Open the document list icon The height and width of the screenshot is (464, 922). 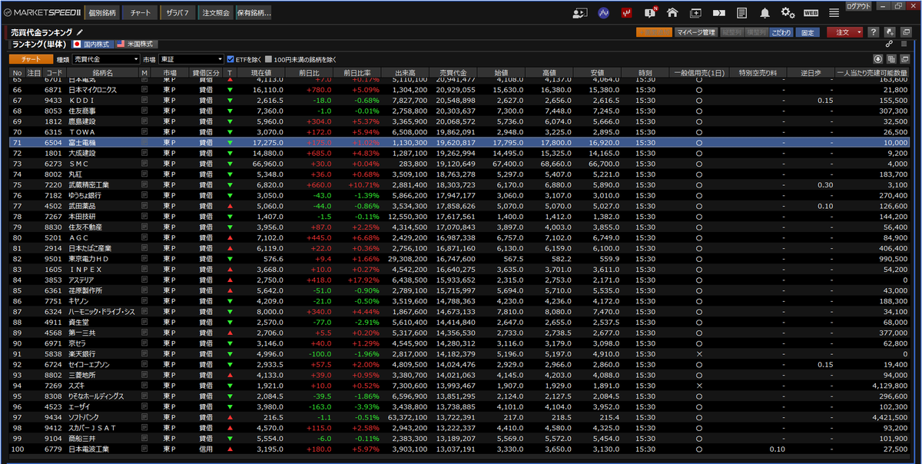pyautogui.click(x=741, y=13)
